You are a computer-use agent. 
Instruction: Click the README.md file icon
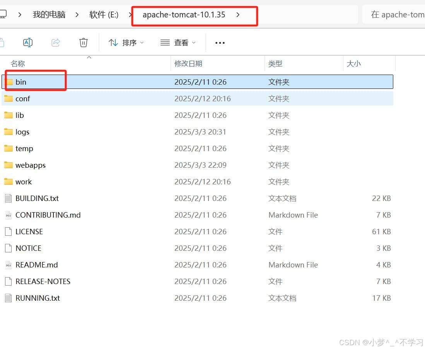[x=9, y=265]
